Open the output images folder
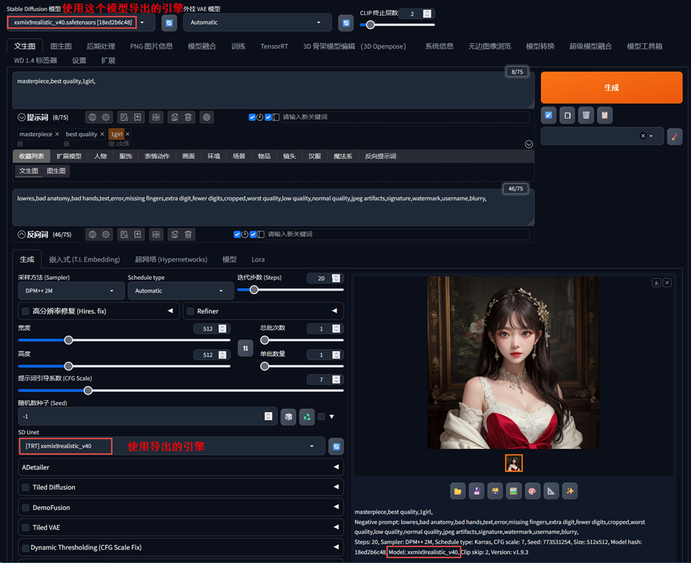Viewport: 691px width, 563px height. [x=458, y=491]
